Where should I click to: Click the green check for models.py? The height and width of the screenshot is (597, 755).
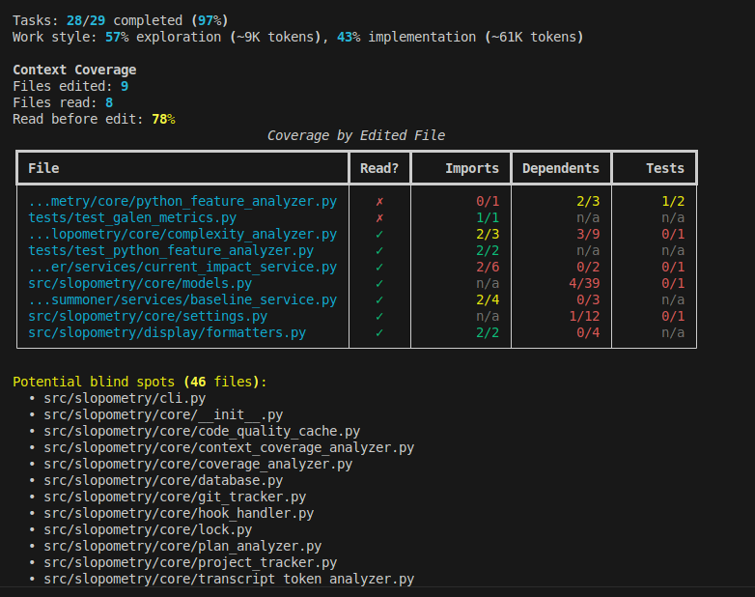[379, 283]
